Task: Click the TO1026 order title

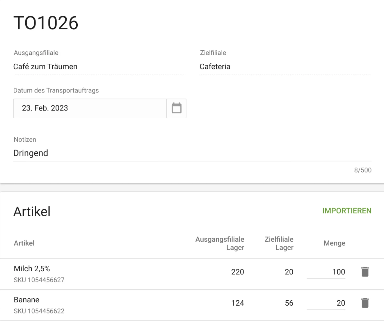Action: 46,23
